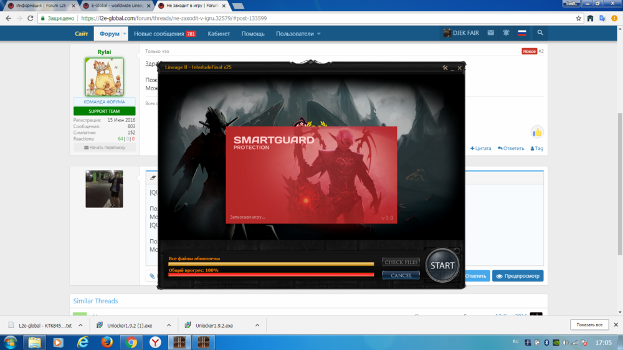This screenshot has height=350, width=623.
Task: Click your own avatar thumbnail by editor
Action: [104, 189]
